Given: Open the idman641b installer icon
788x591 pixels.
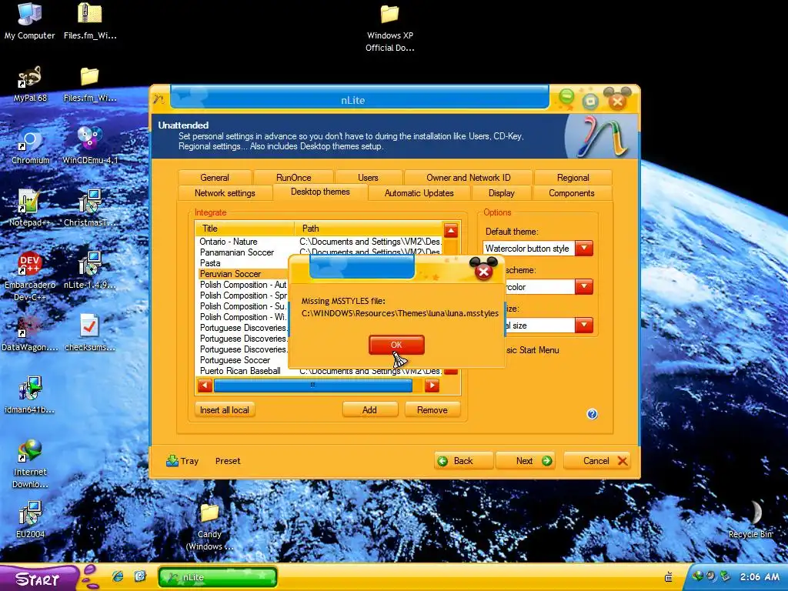Looking at the screenshot, I should point(30,395).
